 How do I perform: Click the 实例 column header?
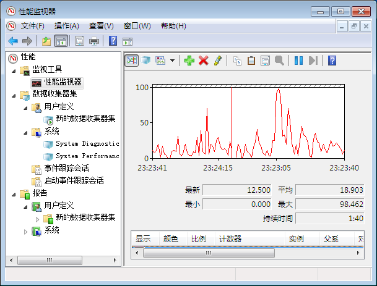(302, 238)
